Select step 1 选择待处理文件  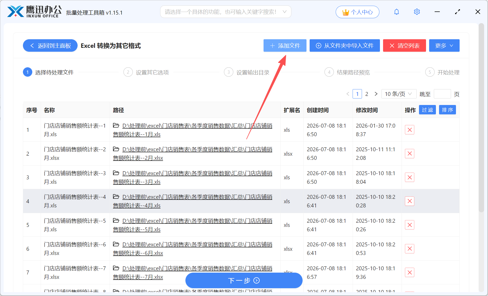(x=48, y=72)
